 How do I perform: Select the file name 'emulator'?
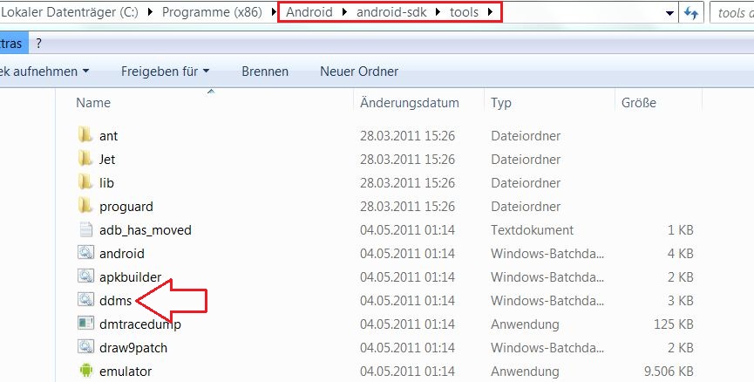(x=125, y=372)
